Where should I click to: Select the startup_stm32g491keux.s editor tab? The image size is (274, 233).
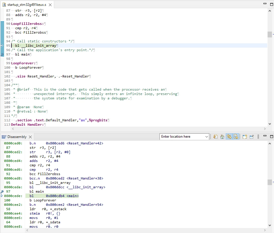click(27, 5)
